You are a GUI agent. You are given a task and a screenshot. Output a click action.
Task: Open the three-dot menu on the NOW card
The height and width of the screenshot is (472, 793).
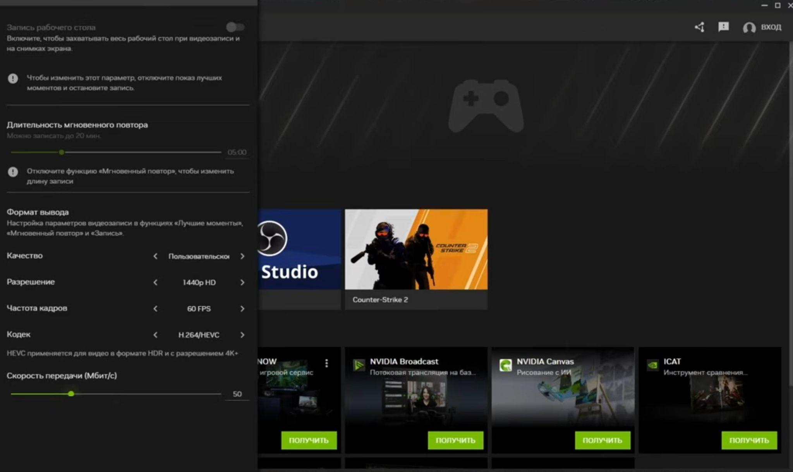pos(327,363)
